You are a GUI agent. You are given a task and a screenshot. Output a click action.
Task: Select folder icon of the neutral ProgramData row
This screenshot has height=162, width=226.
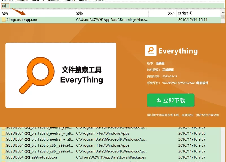point(3,139)
